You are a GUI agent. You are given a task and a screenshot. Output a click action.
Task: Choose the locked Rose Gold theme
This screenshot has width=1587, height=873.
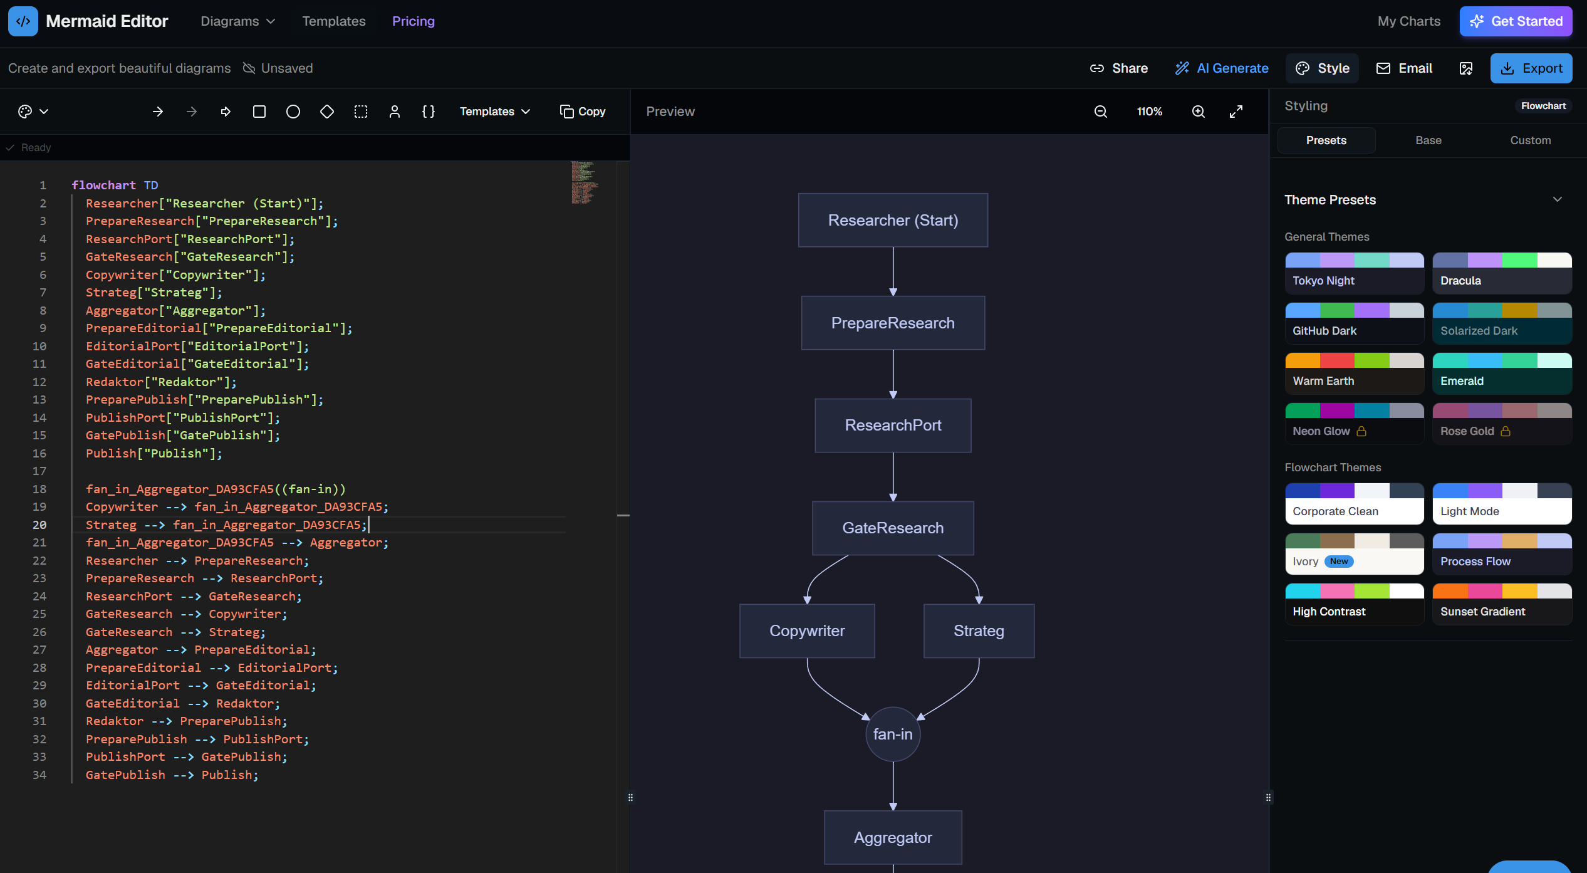point(1502,424)
